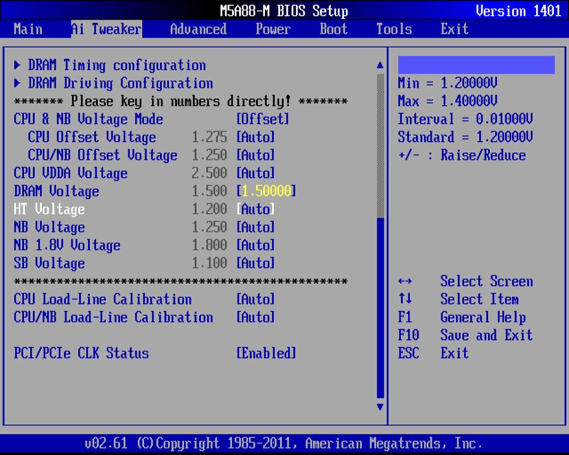Image resolution: width=569 pixels, height=455 pixels.
Task: Click the 1.275 CPU Offset reading
Action: point(209,137)
